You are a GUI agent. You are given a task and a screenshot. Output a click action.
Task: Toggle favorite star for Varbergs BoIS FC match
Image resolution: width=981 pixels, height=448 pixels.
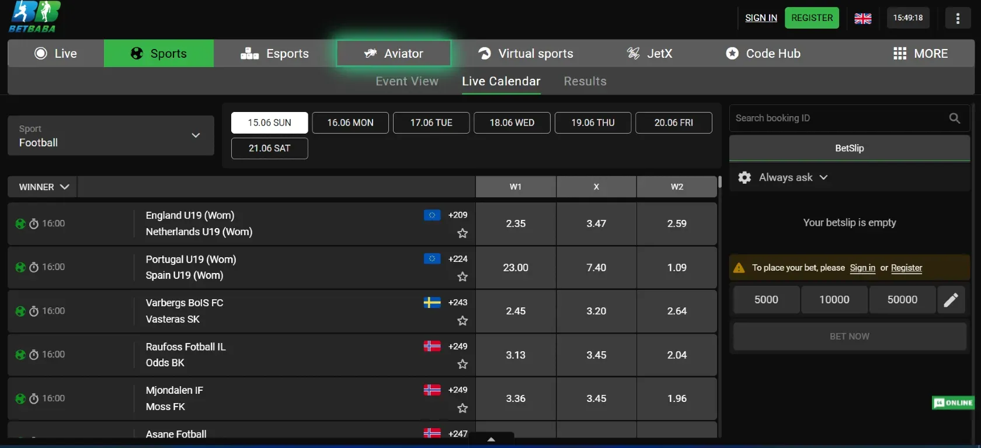click(x=462, y=320)
